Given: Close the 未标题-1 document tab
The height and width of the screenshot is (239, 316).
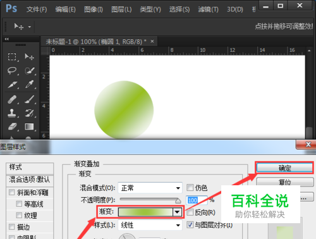Looking at the screenshot, I should pos(152,41).
